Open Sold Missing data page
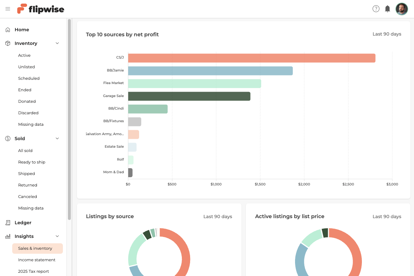 point(31,208)
